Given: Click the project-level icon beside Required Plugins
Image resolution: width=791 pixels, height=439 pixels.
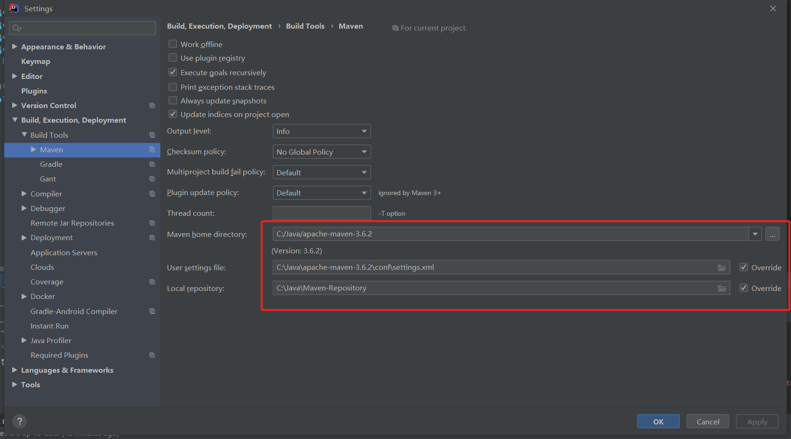Looking at the screenshot, I should (x=152, y=355).
